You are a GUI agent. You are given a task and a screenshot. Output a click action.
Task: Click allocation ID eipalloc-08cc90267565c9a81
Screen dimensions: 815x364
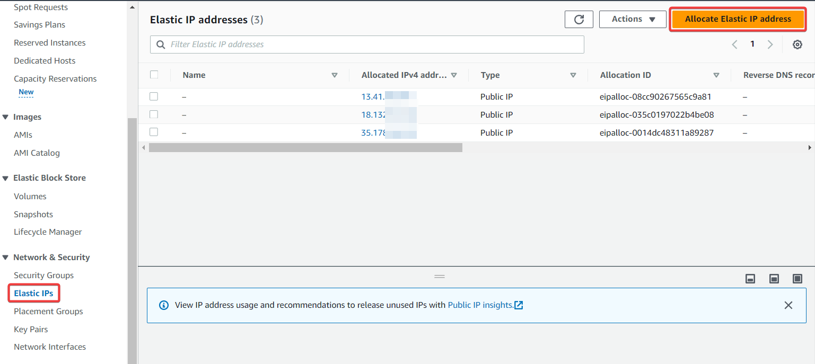(x=655, y=97)
